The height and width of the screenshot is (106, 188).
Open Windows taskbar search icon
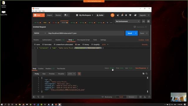point(5,105)
